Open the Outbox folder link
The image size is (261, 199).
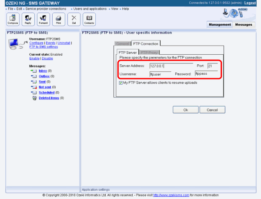(44, 76)
